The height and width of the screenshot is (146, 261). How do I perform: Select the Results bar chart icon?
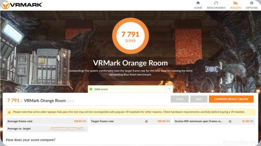pos(235,3)
